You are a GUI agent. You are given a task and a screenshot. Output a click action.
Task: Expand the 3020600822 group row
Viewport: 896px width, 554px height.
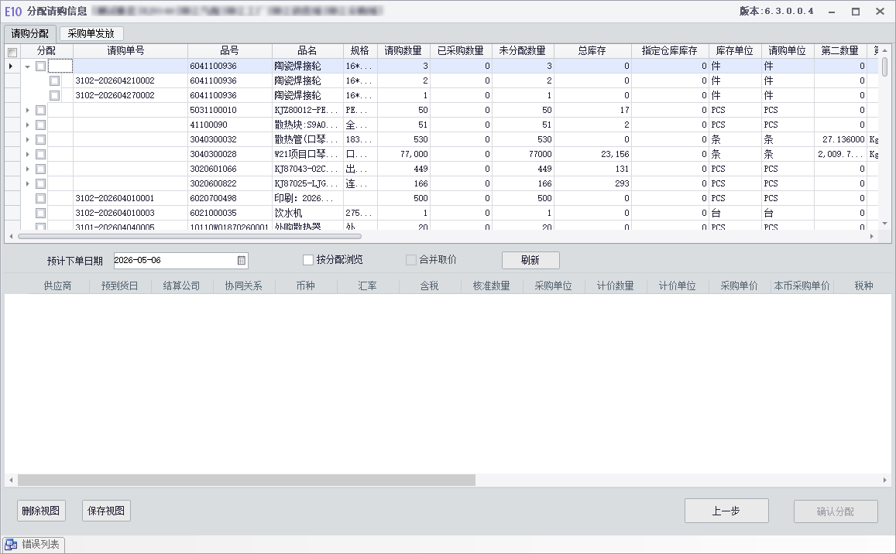[x=27, y=183]
